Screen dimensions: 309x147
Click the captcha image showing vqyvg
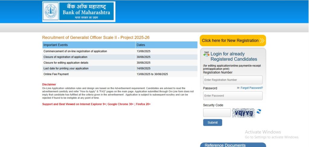pyautogui.click(x=243, y=113)
